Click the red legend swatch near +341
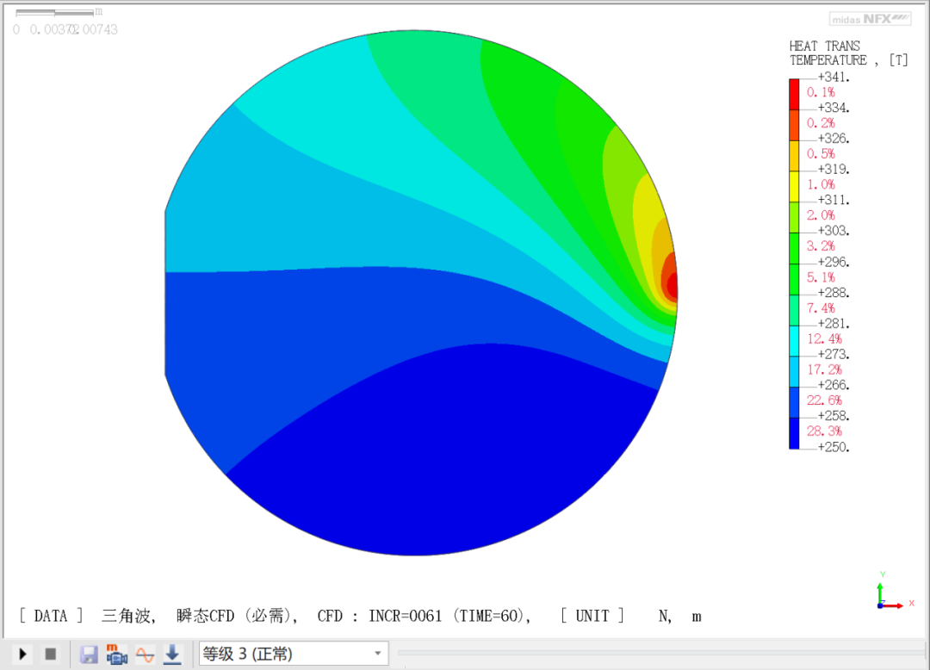 click(x=794, y=94)
